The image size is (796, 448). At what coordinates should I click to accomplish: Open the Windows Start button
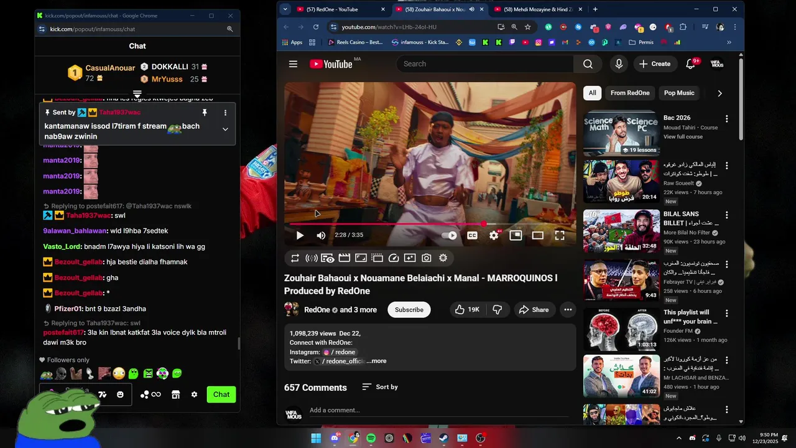[x=317, y=438]
